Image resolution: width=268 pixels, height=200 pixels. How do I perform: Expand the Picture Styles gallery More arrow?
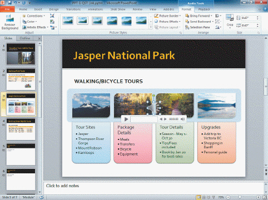pos(151,27)
